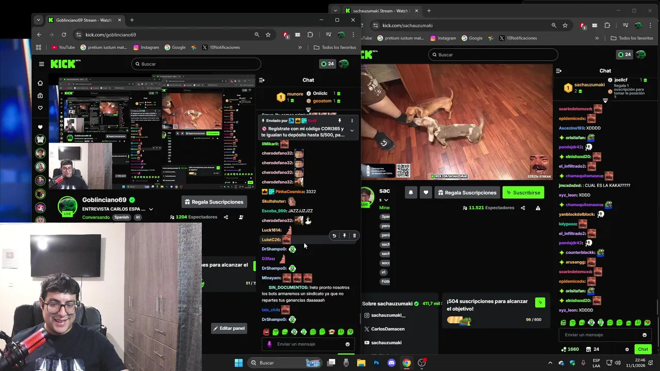660x371 pixels.
Task: Open Chrome three-dot menu in sachauzumaki window
Action: click(650, 25)
